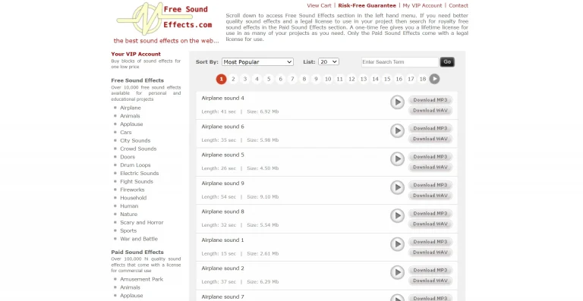Screen dimensions: 583x301
Task: Go to page 10 of results
Action: (328, 79)
